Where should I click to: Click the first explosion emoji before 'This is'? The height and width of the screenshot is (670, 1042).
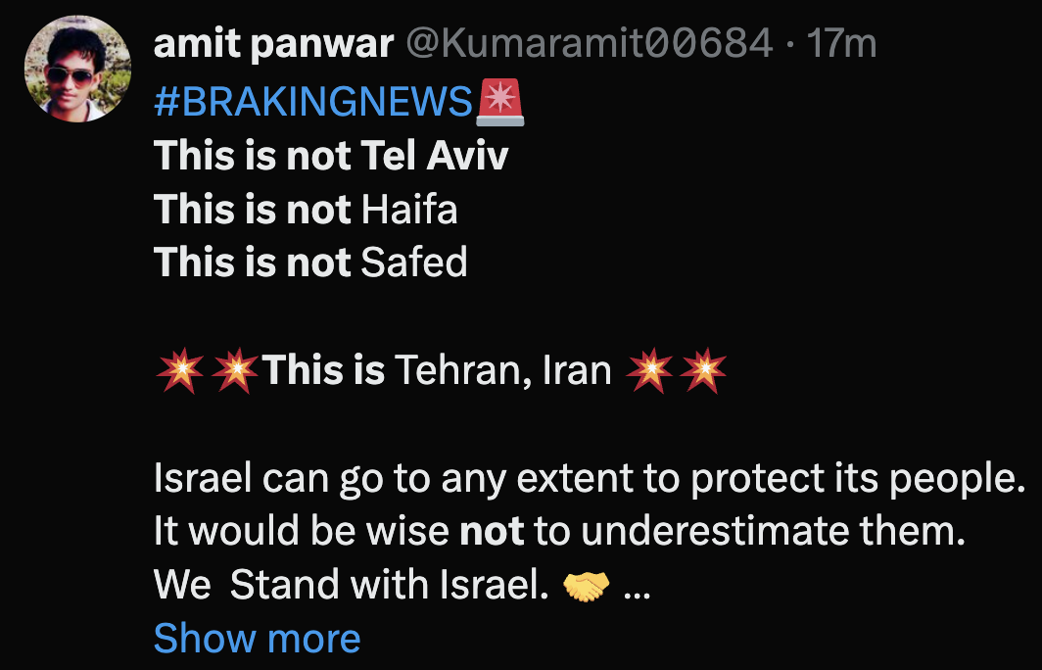click(179, 370)
